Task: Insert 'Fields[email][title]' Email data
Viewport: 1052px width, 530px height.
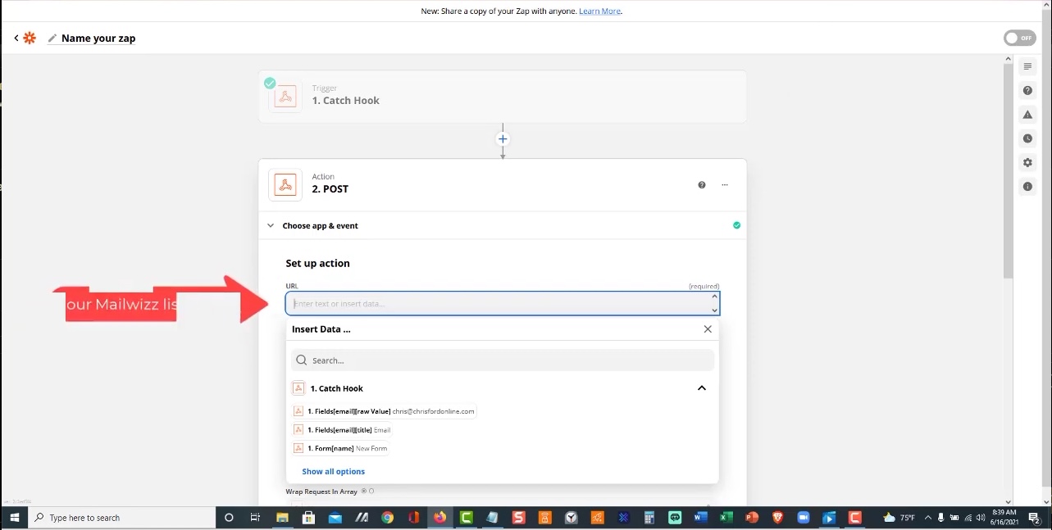Action: pyautogui.click(x=342, y=430)
